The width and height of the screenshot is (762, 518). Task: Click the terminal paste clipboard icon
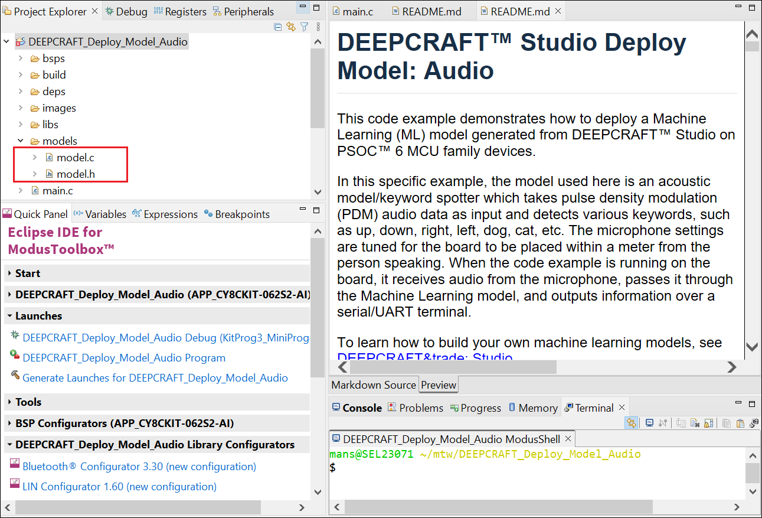(740, 423)
